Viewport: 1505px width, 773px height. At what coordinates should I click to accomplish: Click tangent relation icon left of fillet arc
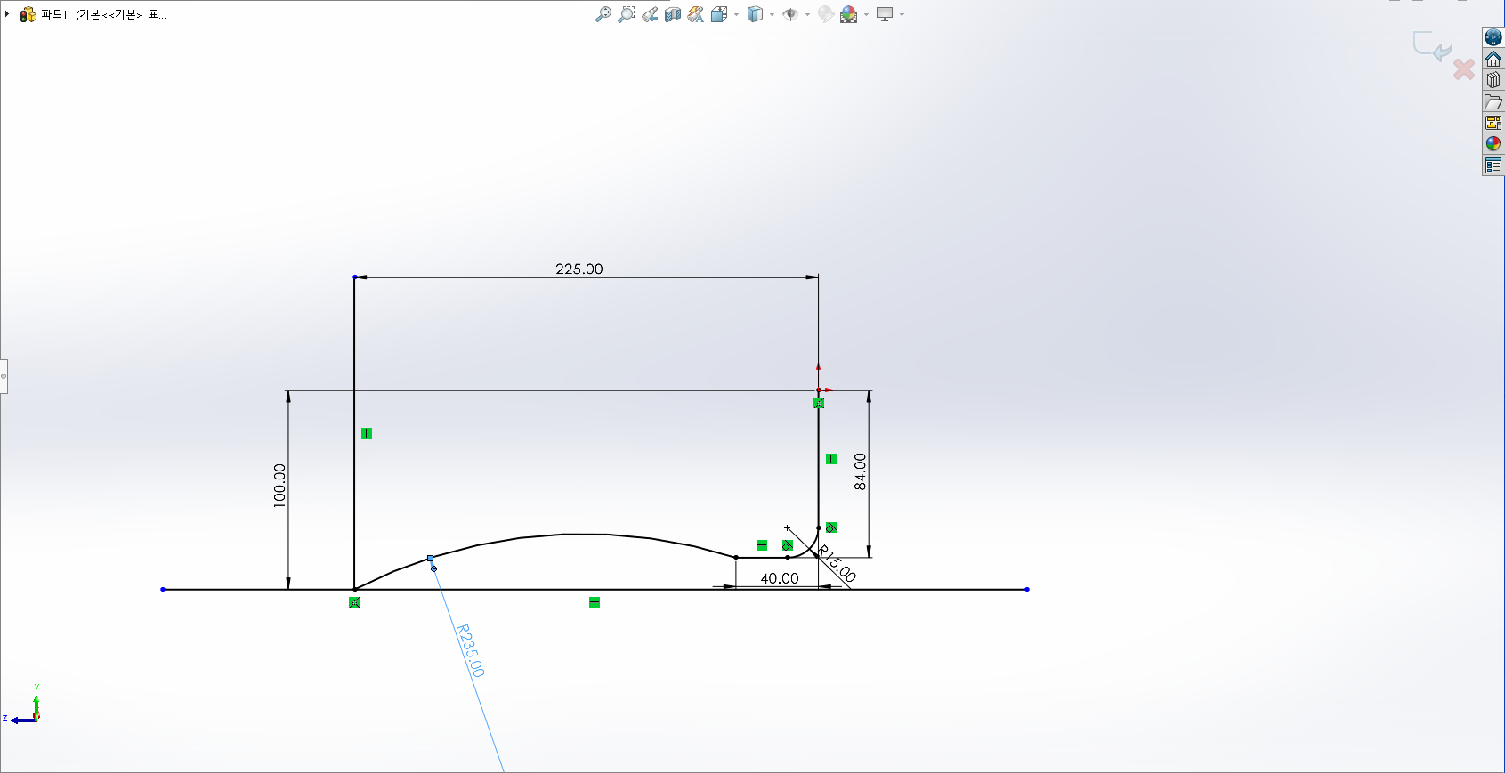[788, 545]
